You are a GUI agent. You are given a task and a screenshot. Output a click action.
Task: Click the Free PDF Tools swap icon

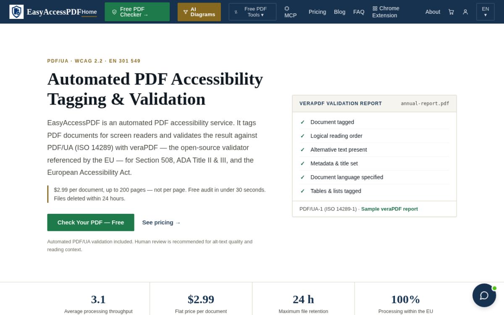coord(236,12)
